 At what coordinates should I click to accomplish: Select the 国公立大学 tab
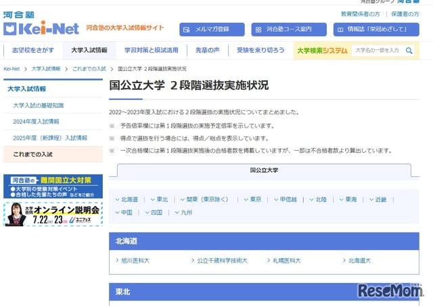click(x=264, y=170)
